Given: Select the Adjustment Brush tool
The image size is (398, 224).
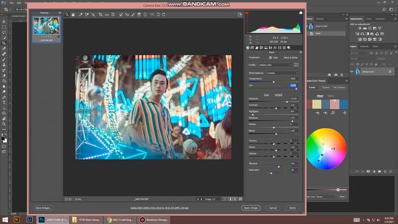Looking at the screenshot, I should 133,15.
